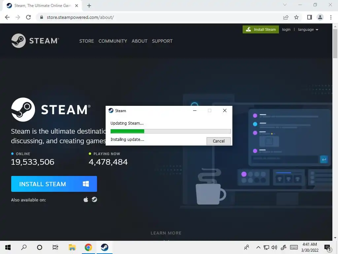338x254 pixels.
Task: Open the clock showing 4:41 AM
Action: click(310, 247)
